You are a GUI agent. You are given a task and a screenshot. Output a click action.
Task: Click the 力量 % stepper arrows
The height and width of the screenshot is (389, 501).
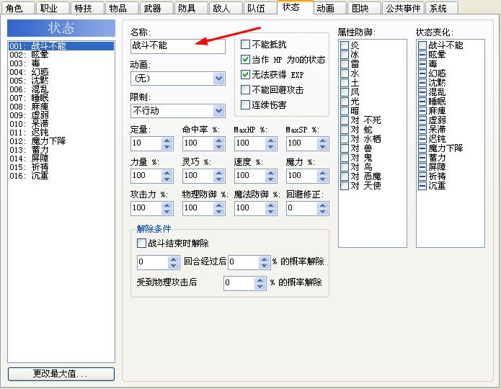tap(167, 176)
